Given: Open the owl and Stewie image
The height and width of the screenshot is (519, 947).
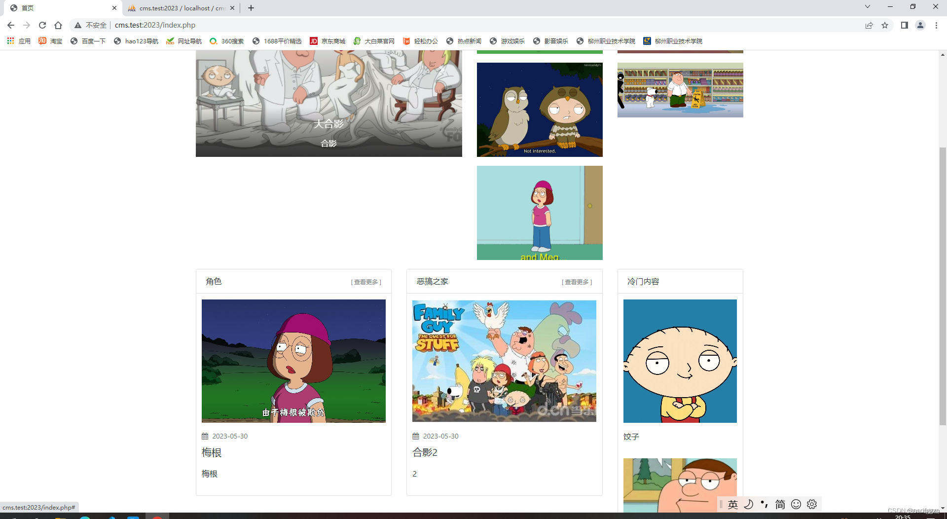Looking at the screenshot, I should pos(540,110).
